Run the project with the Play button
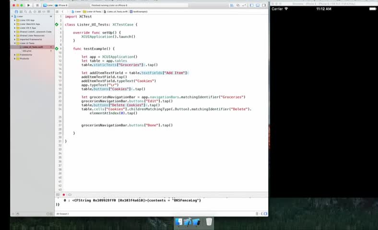378x230 pixels. pos(28,5)
